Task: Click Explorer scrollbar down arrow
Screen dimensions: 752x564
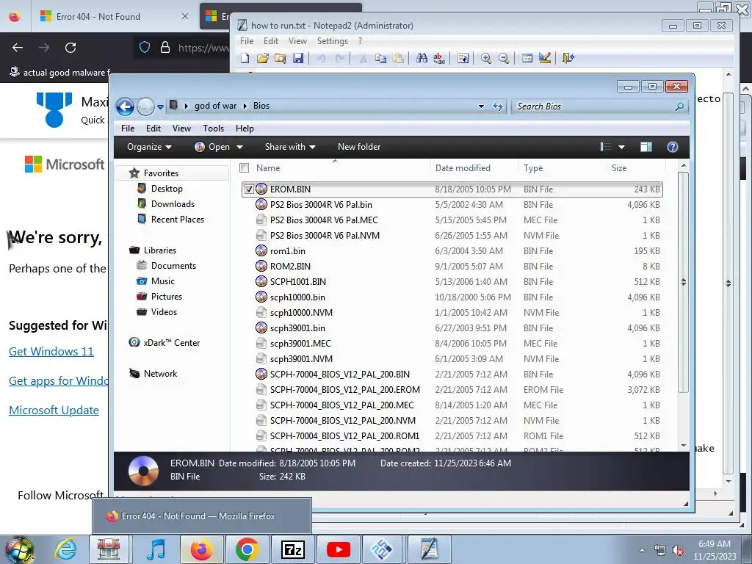Action: pos(684,446)
